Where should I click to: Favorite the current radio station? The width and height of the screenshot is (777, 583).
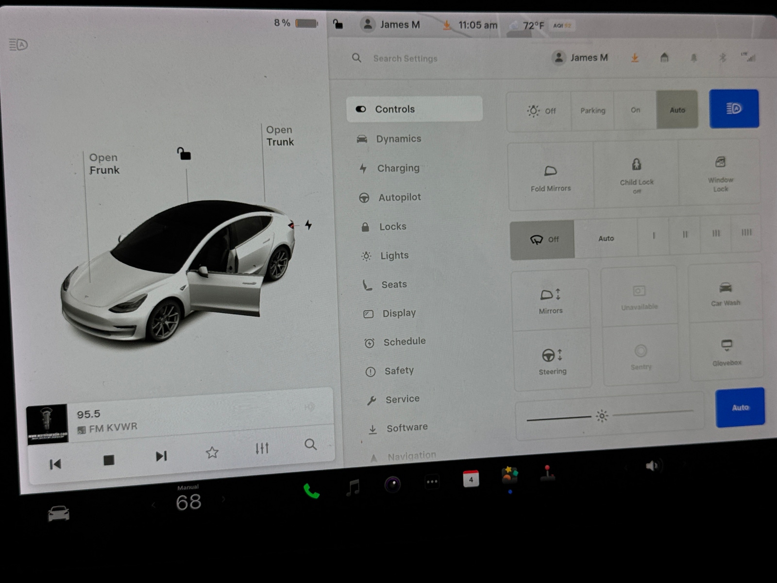(212, 452)
